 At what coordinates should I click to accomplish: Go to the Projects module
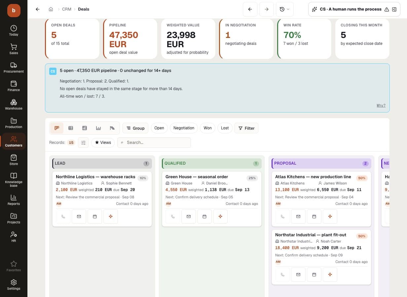[x=14, y=218]
